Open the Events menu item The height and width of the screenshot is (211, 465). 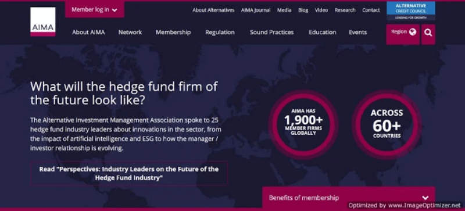coord(357,33)
